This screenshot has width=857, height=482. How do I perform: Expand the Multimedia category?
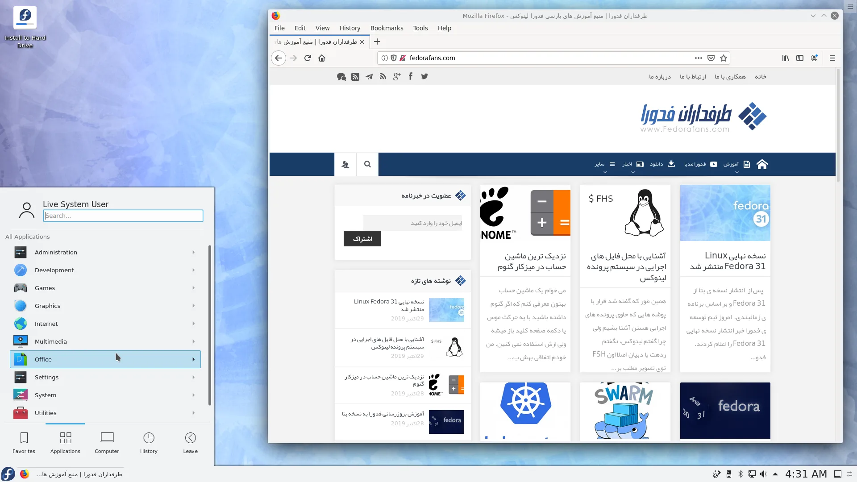click(x=105, y=341)
